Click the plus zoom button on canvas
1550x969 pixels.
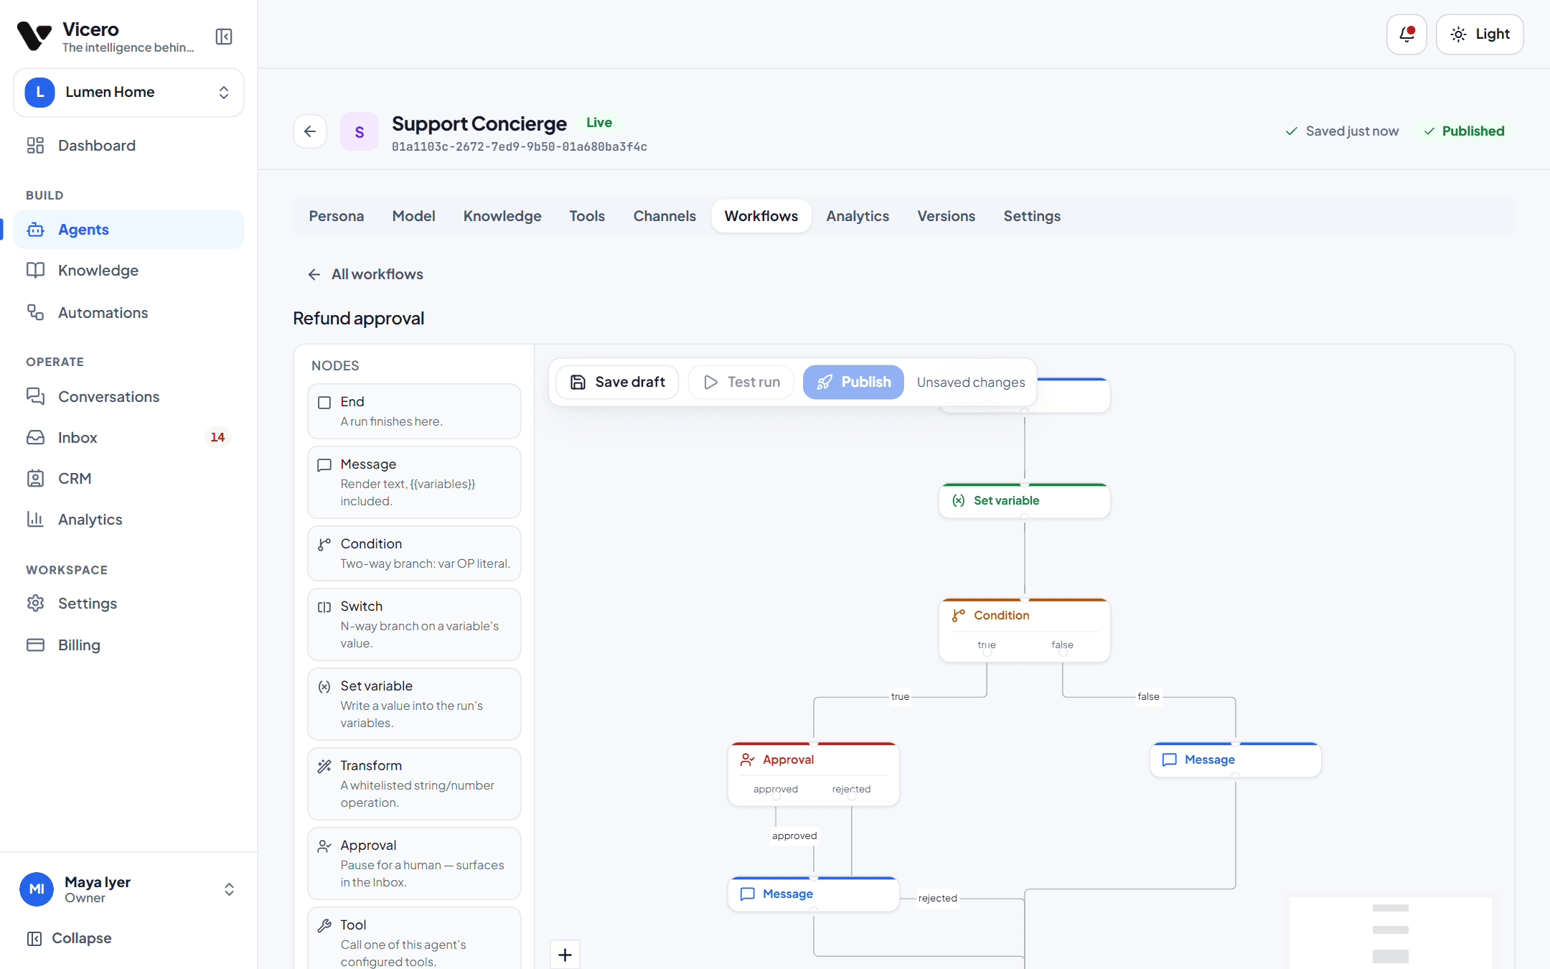pos(565,955)
